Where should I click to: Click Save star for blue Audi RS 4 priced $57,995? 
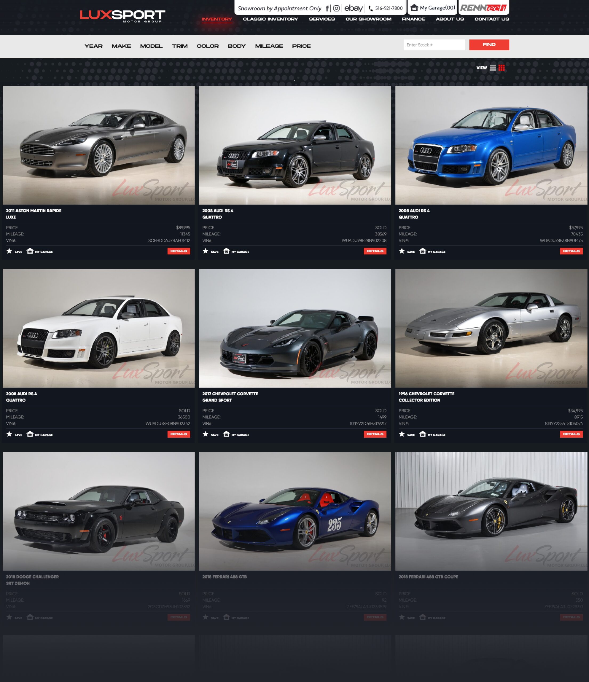click(x=402, y=251)
